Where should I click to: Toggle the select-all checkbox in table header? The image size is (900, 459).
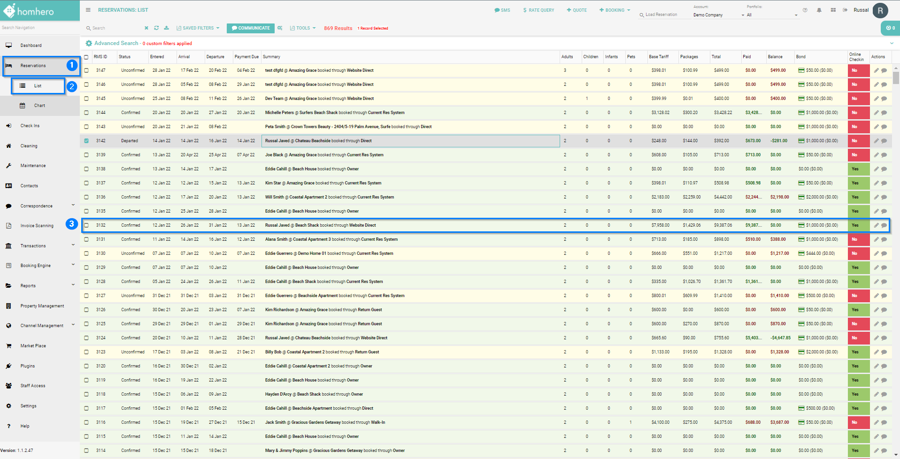86,57
